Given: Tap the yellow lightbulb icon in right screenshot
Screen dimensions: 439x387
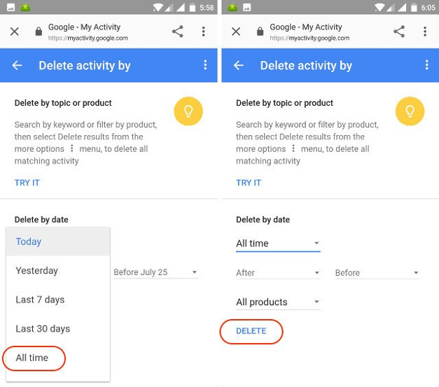Looking at the screenshot, I should point(410,111).
